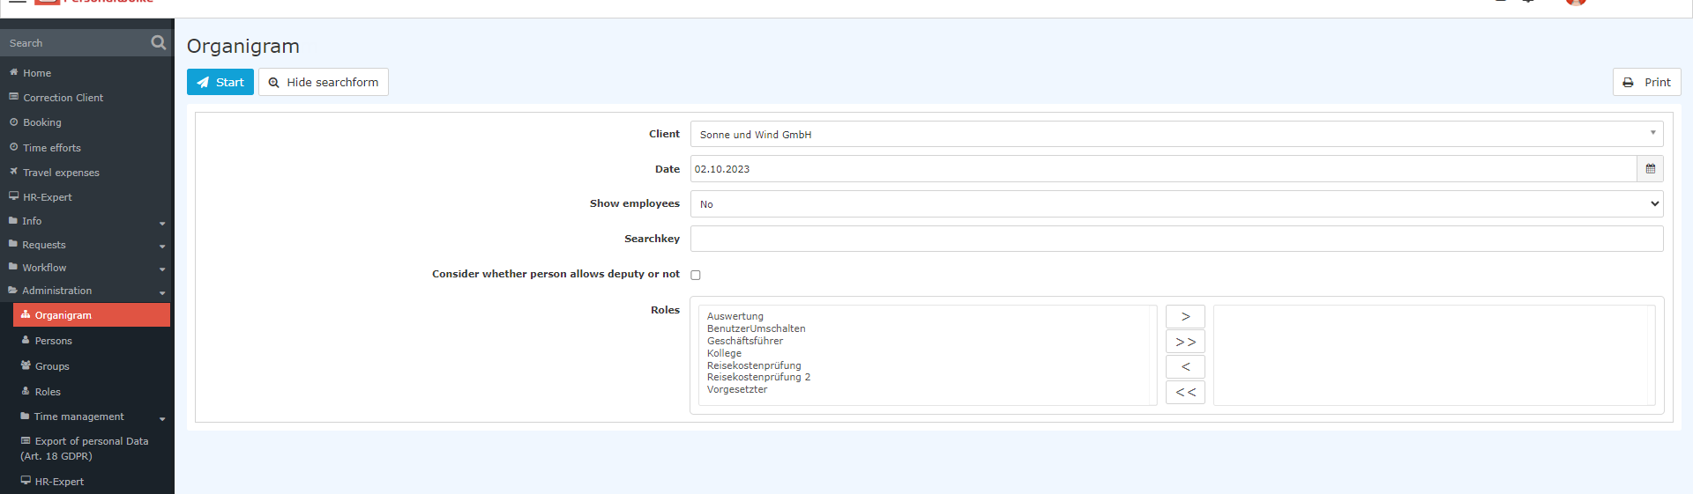
Task: Click the Searchkey input field
Action: (1176, 239)
